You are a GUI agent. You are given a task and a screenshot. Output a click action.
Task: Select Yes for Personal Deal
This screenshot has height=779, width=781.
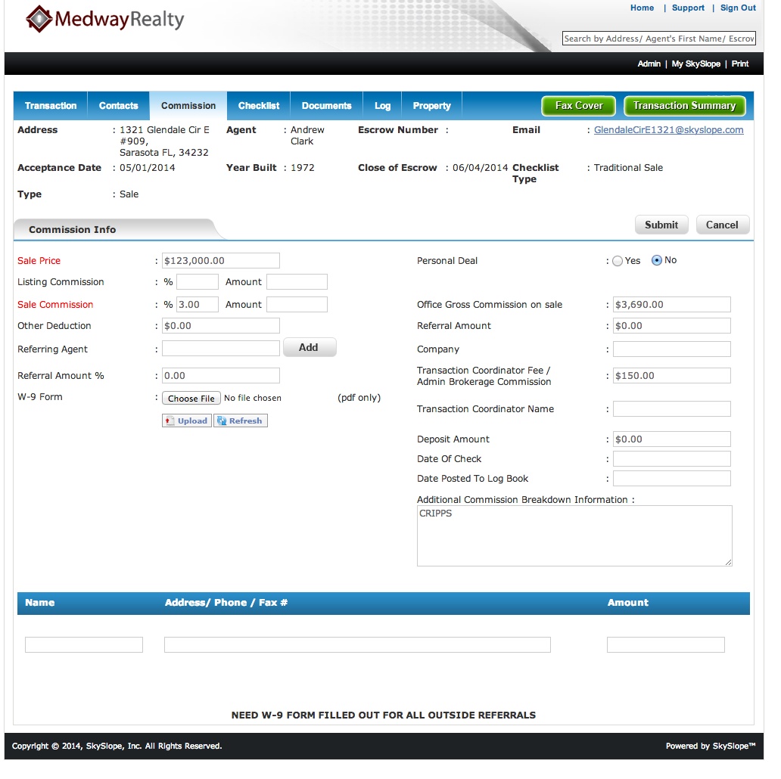click(618, 261)
